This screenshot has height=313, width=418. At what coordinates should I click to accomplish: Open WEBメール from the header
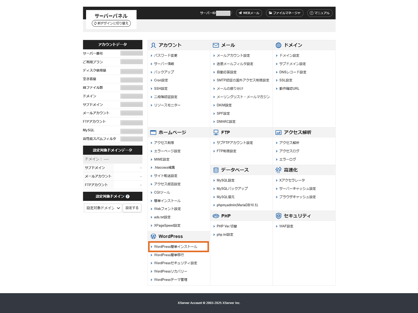tap(249, 13)
